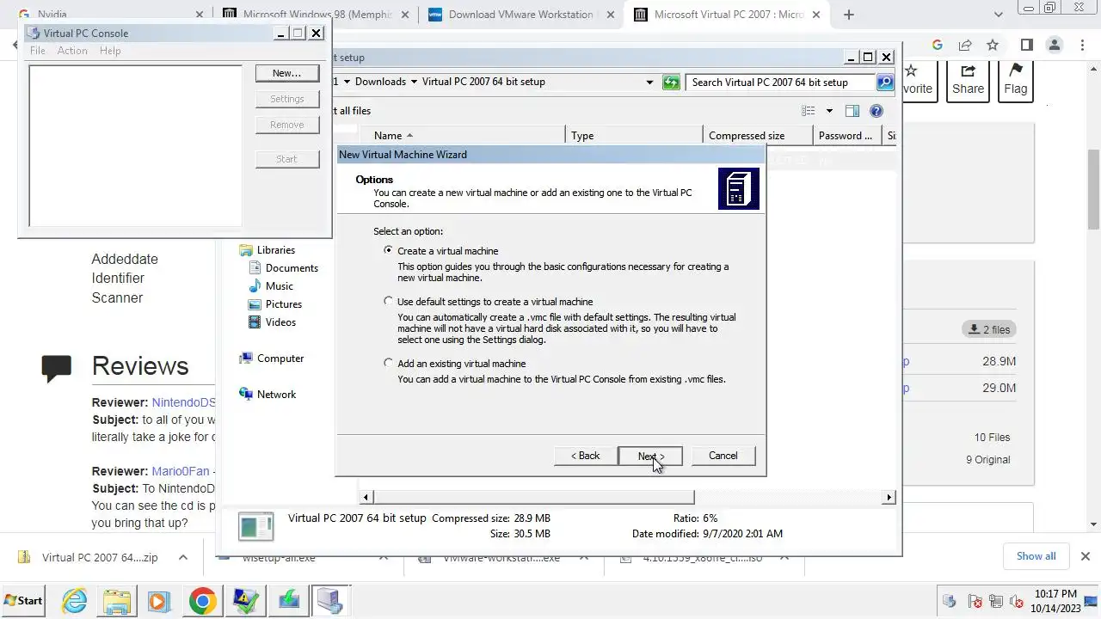Select the Create a virtual machine radio option
1101x619 pixels.
pyautogui.click(x=389, y=251)
